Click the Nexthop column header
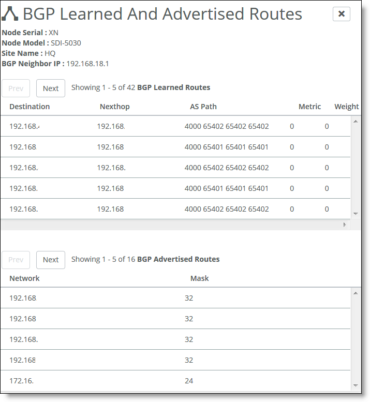Screen dimensions: 370x402 (114, 107)
